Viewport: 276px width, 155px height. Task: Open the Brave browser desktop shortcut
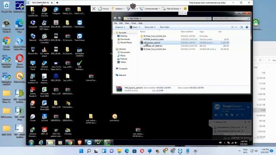33,104
